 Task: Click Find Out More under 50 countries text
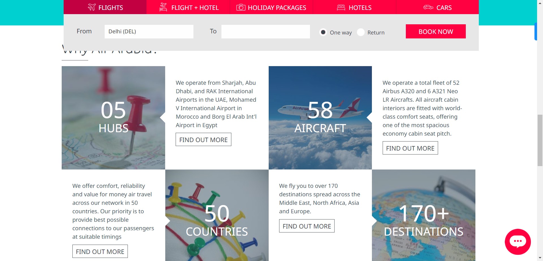point(100,251)
